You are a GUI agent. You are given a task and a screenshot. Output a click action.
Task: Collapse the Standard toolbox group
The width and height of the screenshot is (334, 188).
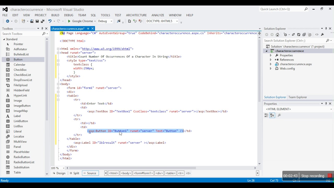pos(4,39)
